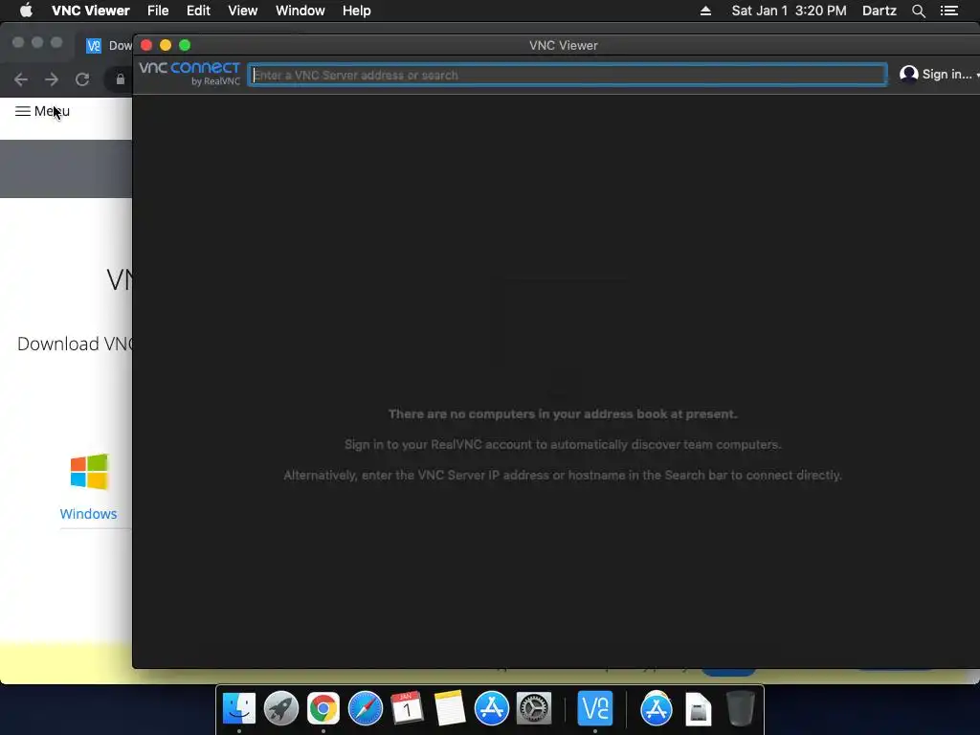Image resolution: width=980 pixels, height=735 pixels.
Task: Open Safari from the Dock
Action: (x=365, y=708)
